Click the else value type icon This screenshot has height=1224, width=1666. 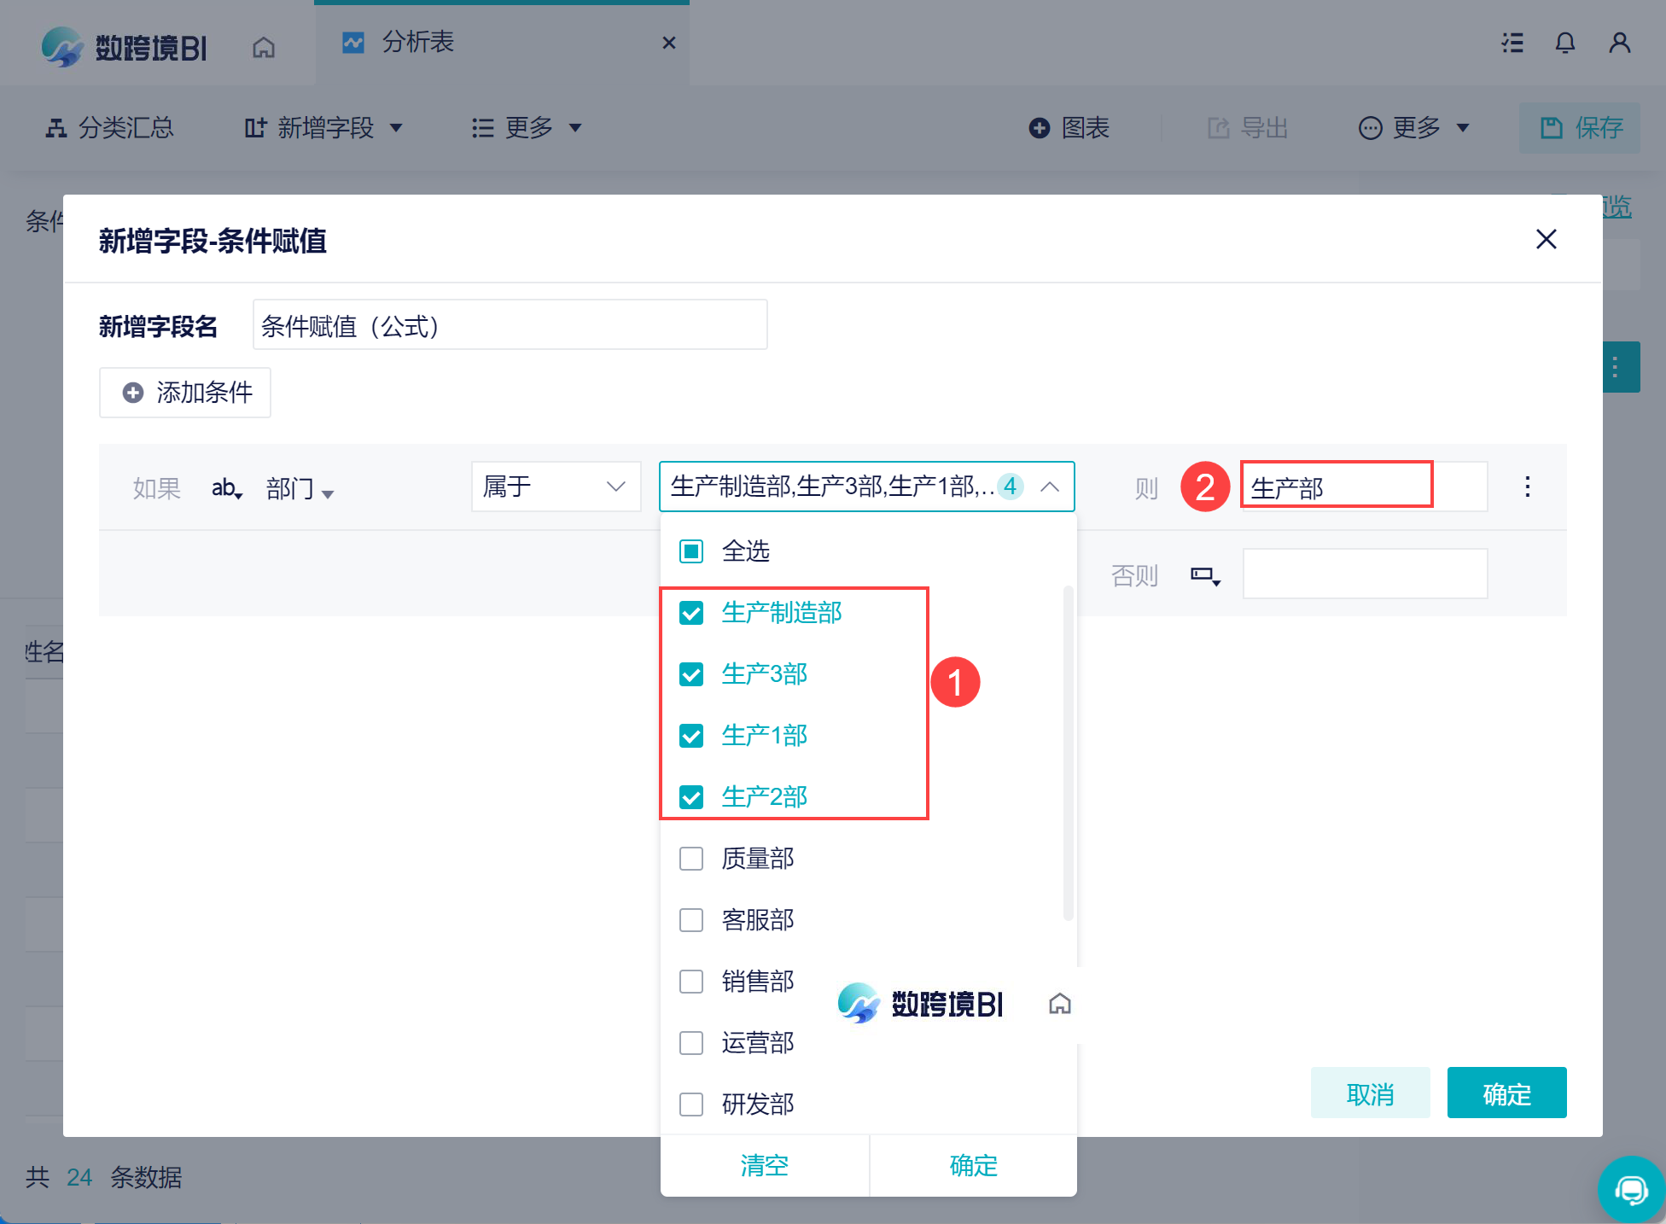click(1204, 575)
